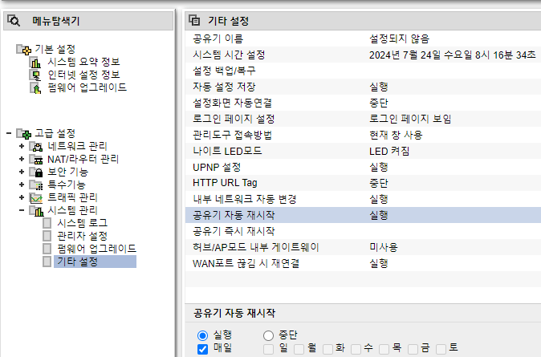Check the 금 (Friday) checkbox
This screenshot has height=357, width=541.
point(413,349)
